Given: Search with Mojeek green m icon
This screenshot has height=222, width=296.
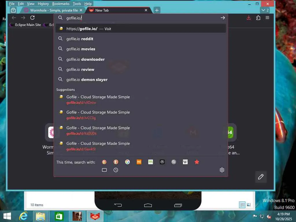Looking at the screenshot, I should coord(150,162).
